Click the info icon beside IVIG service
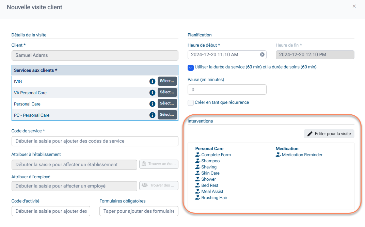 pyautogui.click(x=152, y=81)
